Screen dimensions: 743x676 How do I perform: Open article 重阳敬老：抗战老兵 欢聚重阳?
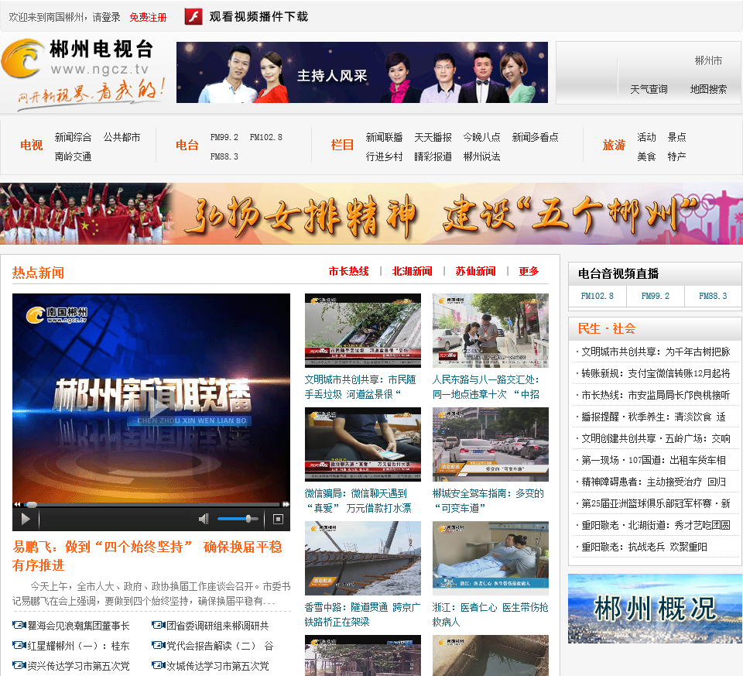[x=645, y=547]
